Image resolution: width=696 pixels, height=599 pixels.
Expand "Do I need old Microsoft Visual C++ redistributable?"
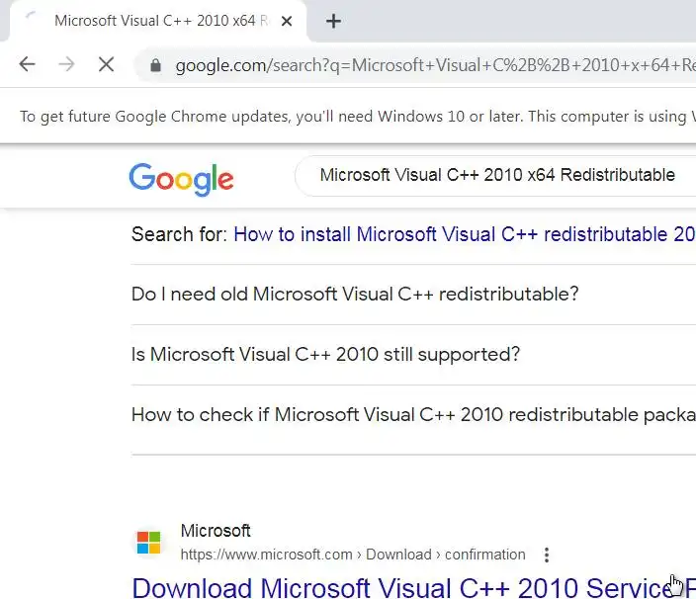coord(355,295)
